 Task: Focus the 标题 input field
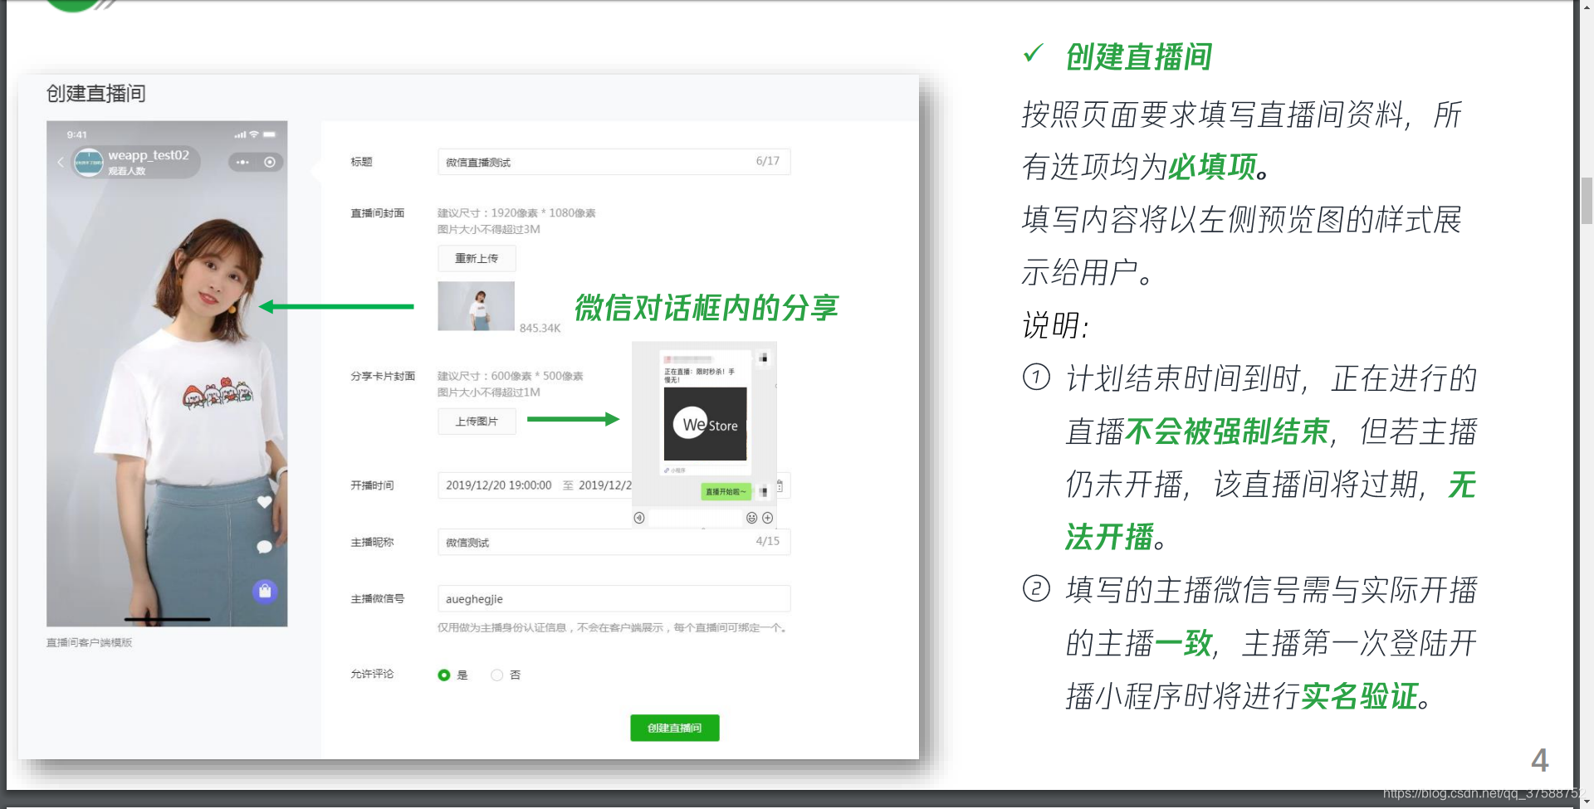pyautogui.click(x=614, y=162)
